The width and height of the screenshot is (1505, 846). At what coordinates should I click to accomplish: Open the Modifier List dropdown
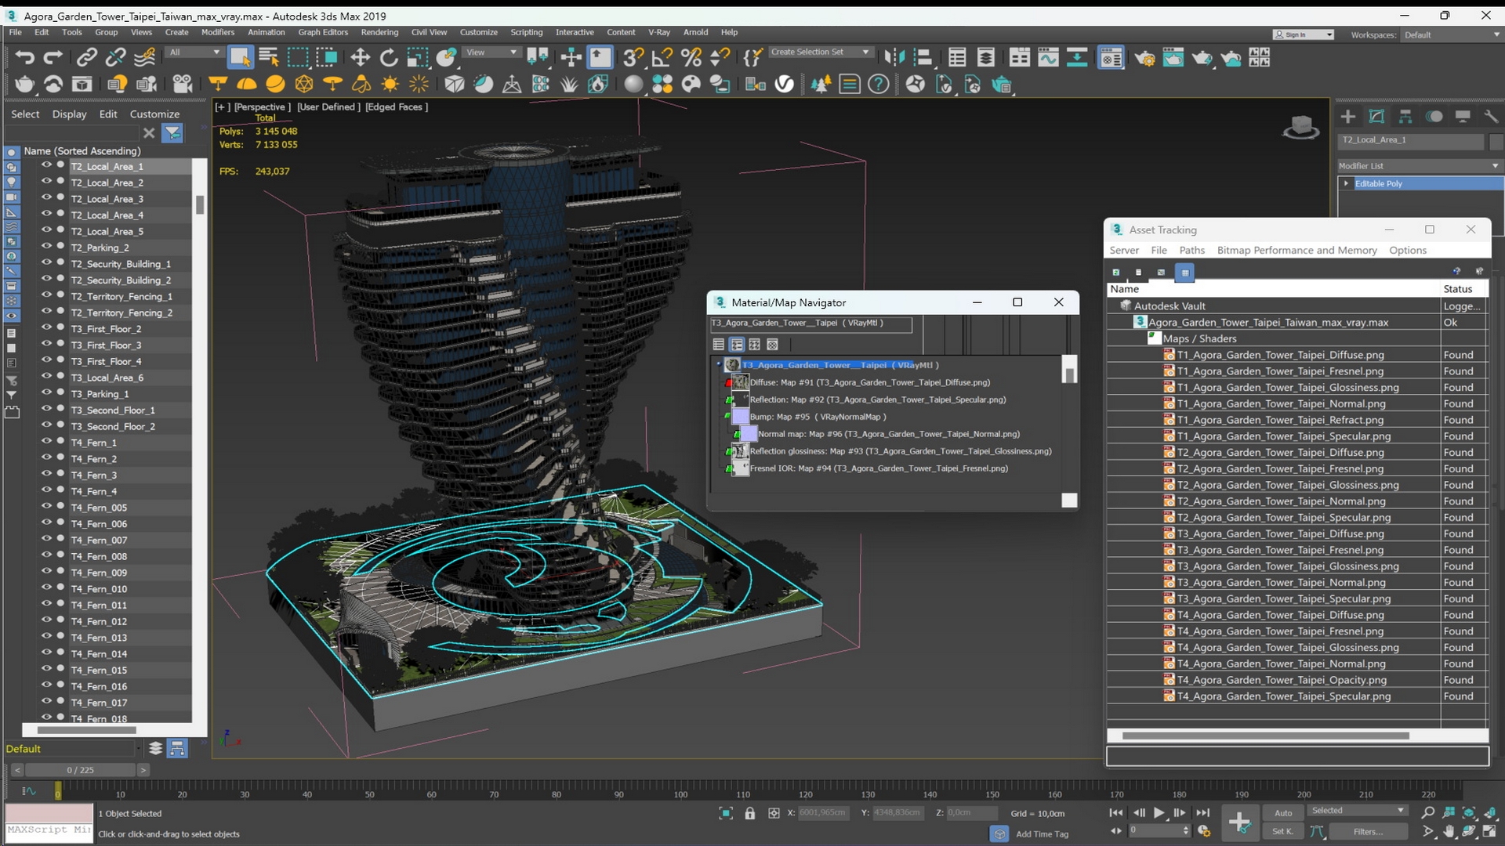(1420, 166)
